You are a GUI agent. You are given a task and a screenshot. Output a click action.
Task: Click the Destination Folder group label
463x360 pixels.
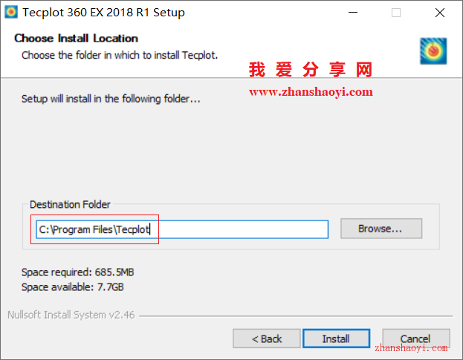(70, 204)
